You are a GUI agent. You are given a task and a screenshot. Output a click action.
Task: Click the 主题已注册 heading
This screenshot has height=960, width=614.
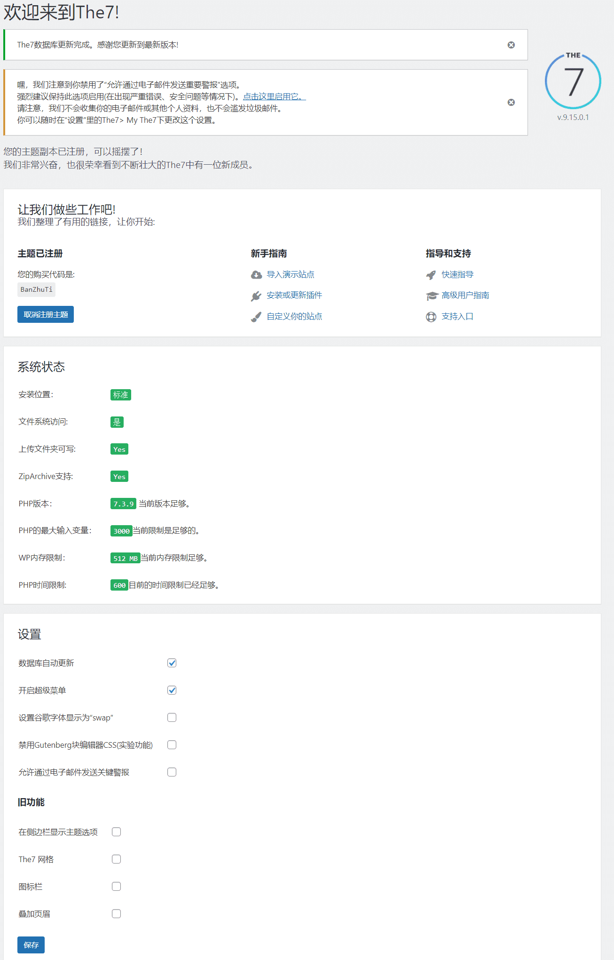tap(40, 254)
